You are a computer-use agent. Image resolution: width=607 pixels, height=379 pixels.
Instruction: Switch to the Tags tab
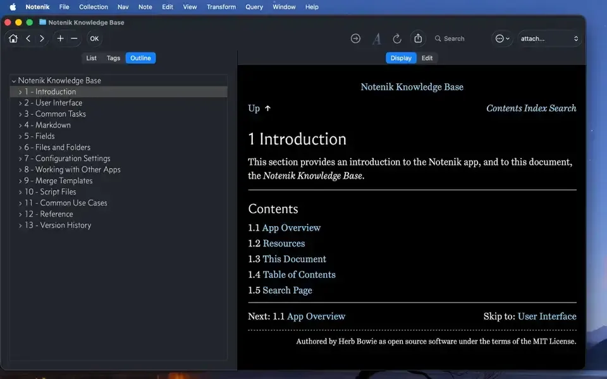[113, 58]
